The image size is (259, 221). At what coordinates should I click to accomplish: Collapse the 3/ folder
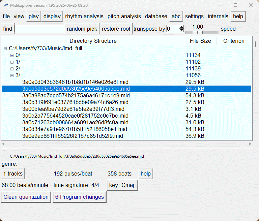click(x=12, y=75)
